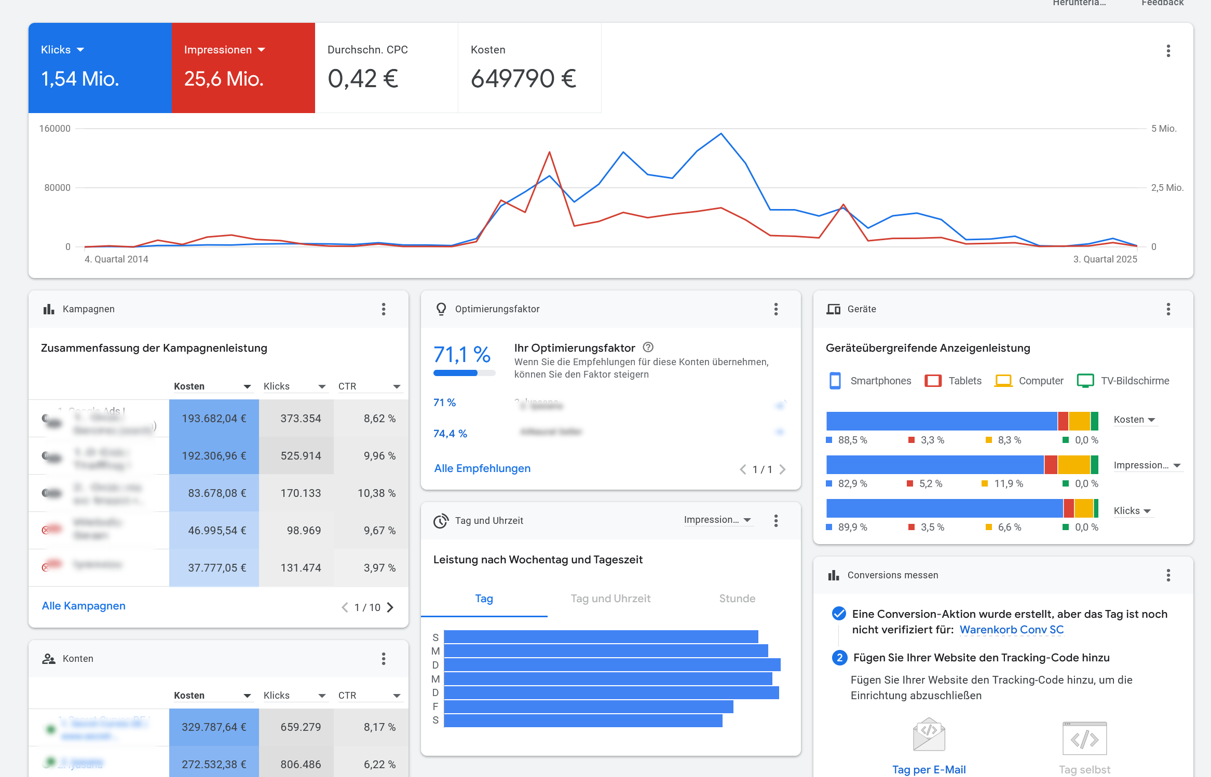Open Warenkorb Conv SC link
The height and width of the screenshot is (777, 1211).
1011,630
